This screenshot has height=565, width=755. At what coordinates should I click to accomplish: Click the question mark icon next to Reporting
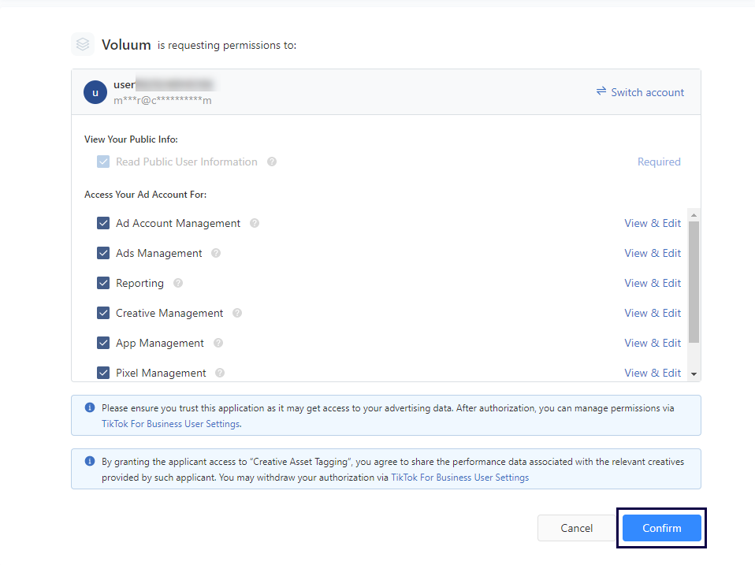[178, 283]
